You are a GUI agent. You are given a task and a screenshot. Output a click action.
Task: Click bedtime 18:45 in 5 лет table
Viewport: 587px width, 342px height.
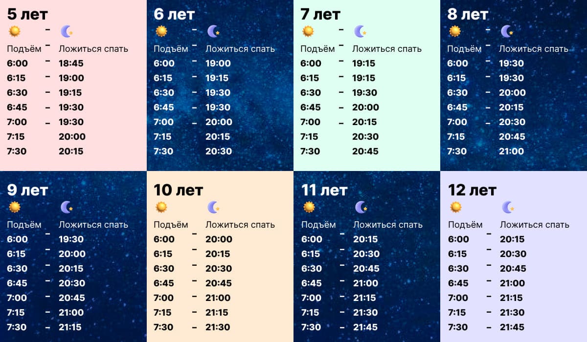click(x=71, y=63)
